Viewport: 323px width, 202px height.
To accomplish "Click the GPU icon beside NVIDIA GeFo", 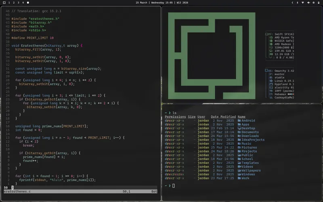I will (271, 41).
